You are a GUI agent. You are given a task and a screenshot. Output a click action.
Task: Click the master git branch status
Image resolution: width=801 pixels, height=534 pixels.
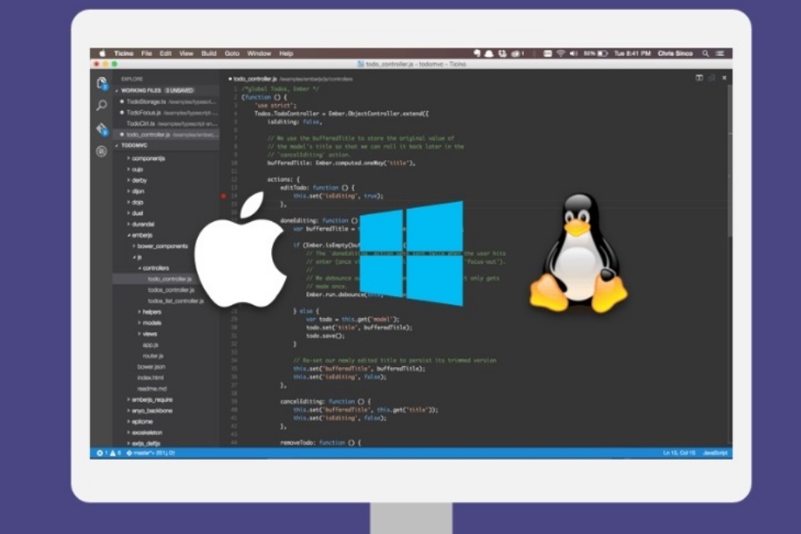pos(151,453)
